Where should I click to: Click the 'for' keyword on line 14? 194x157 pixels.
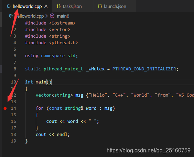[x=40, y=108]
